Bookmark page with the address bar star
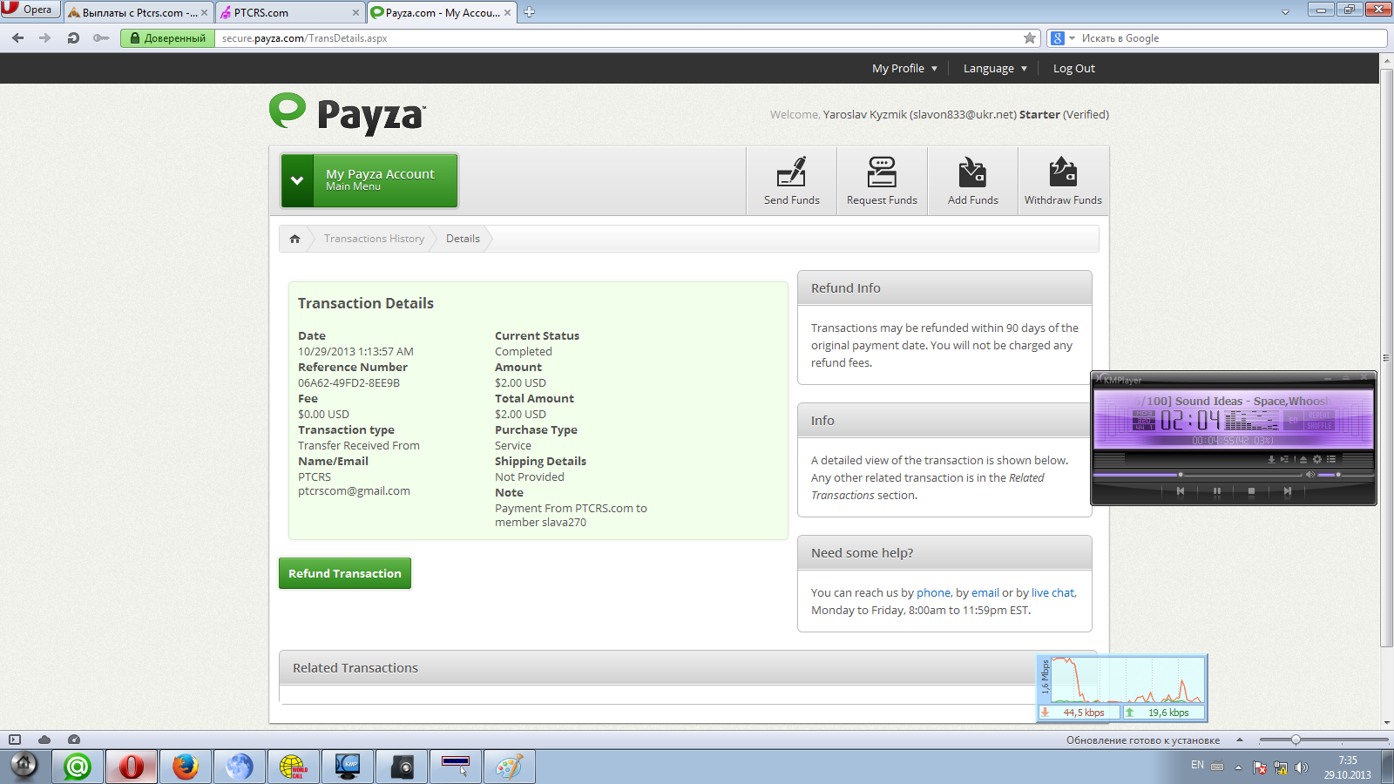1394x784 pixels. (1030, 38)
